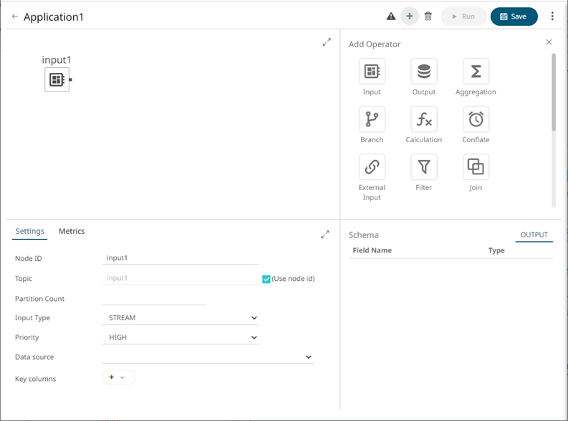Add the Conflate operator

pyautogui.click(x=476, y=119)
